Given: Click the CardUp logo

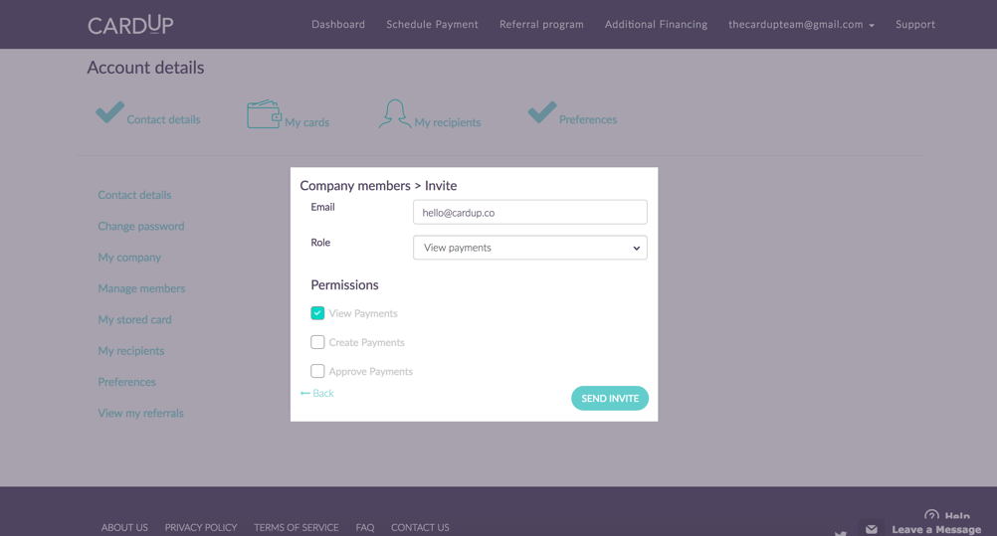Looking at the screenshot, I should coord(130,24).
